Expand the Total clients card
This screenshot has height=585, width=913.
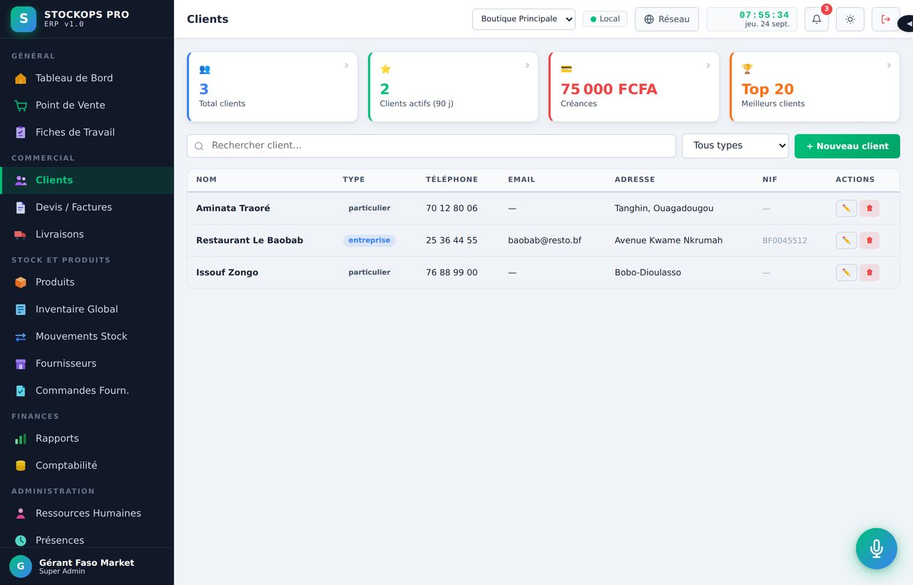tap(272, 86)
